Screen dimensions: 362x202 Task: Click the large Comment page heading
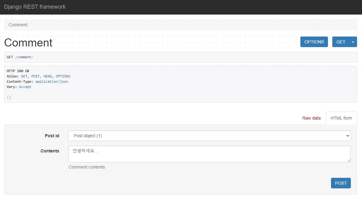[x=28, y=42]
